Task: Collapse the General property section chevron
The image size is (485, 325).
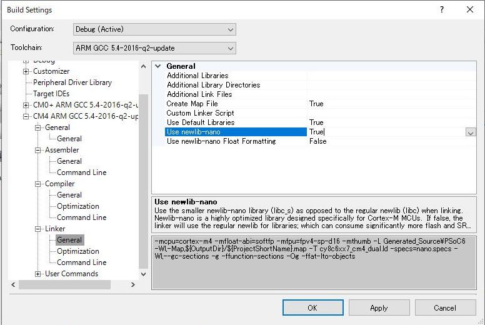Action: (x=158, y=66)
